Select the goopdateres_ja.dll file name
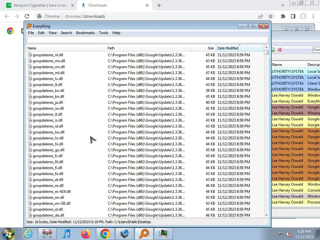The height and width of the screenshot is (240, 320). [x=48, y=102]
